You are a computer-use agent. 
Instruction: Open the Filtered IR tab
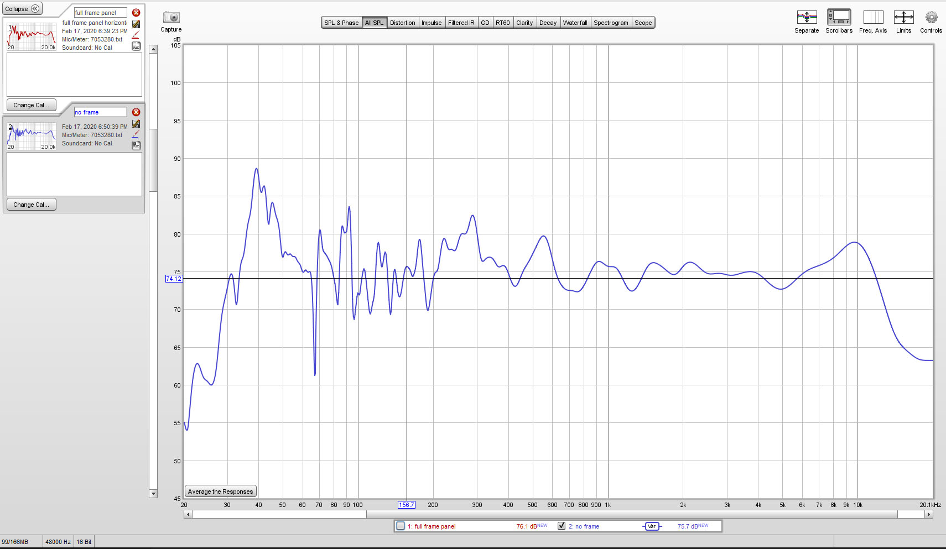click(x=461, y=23)
